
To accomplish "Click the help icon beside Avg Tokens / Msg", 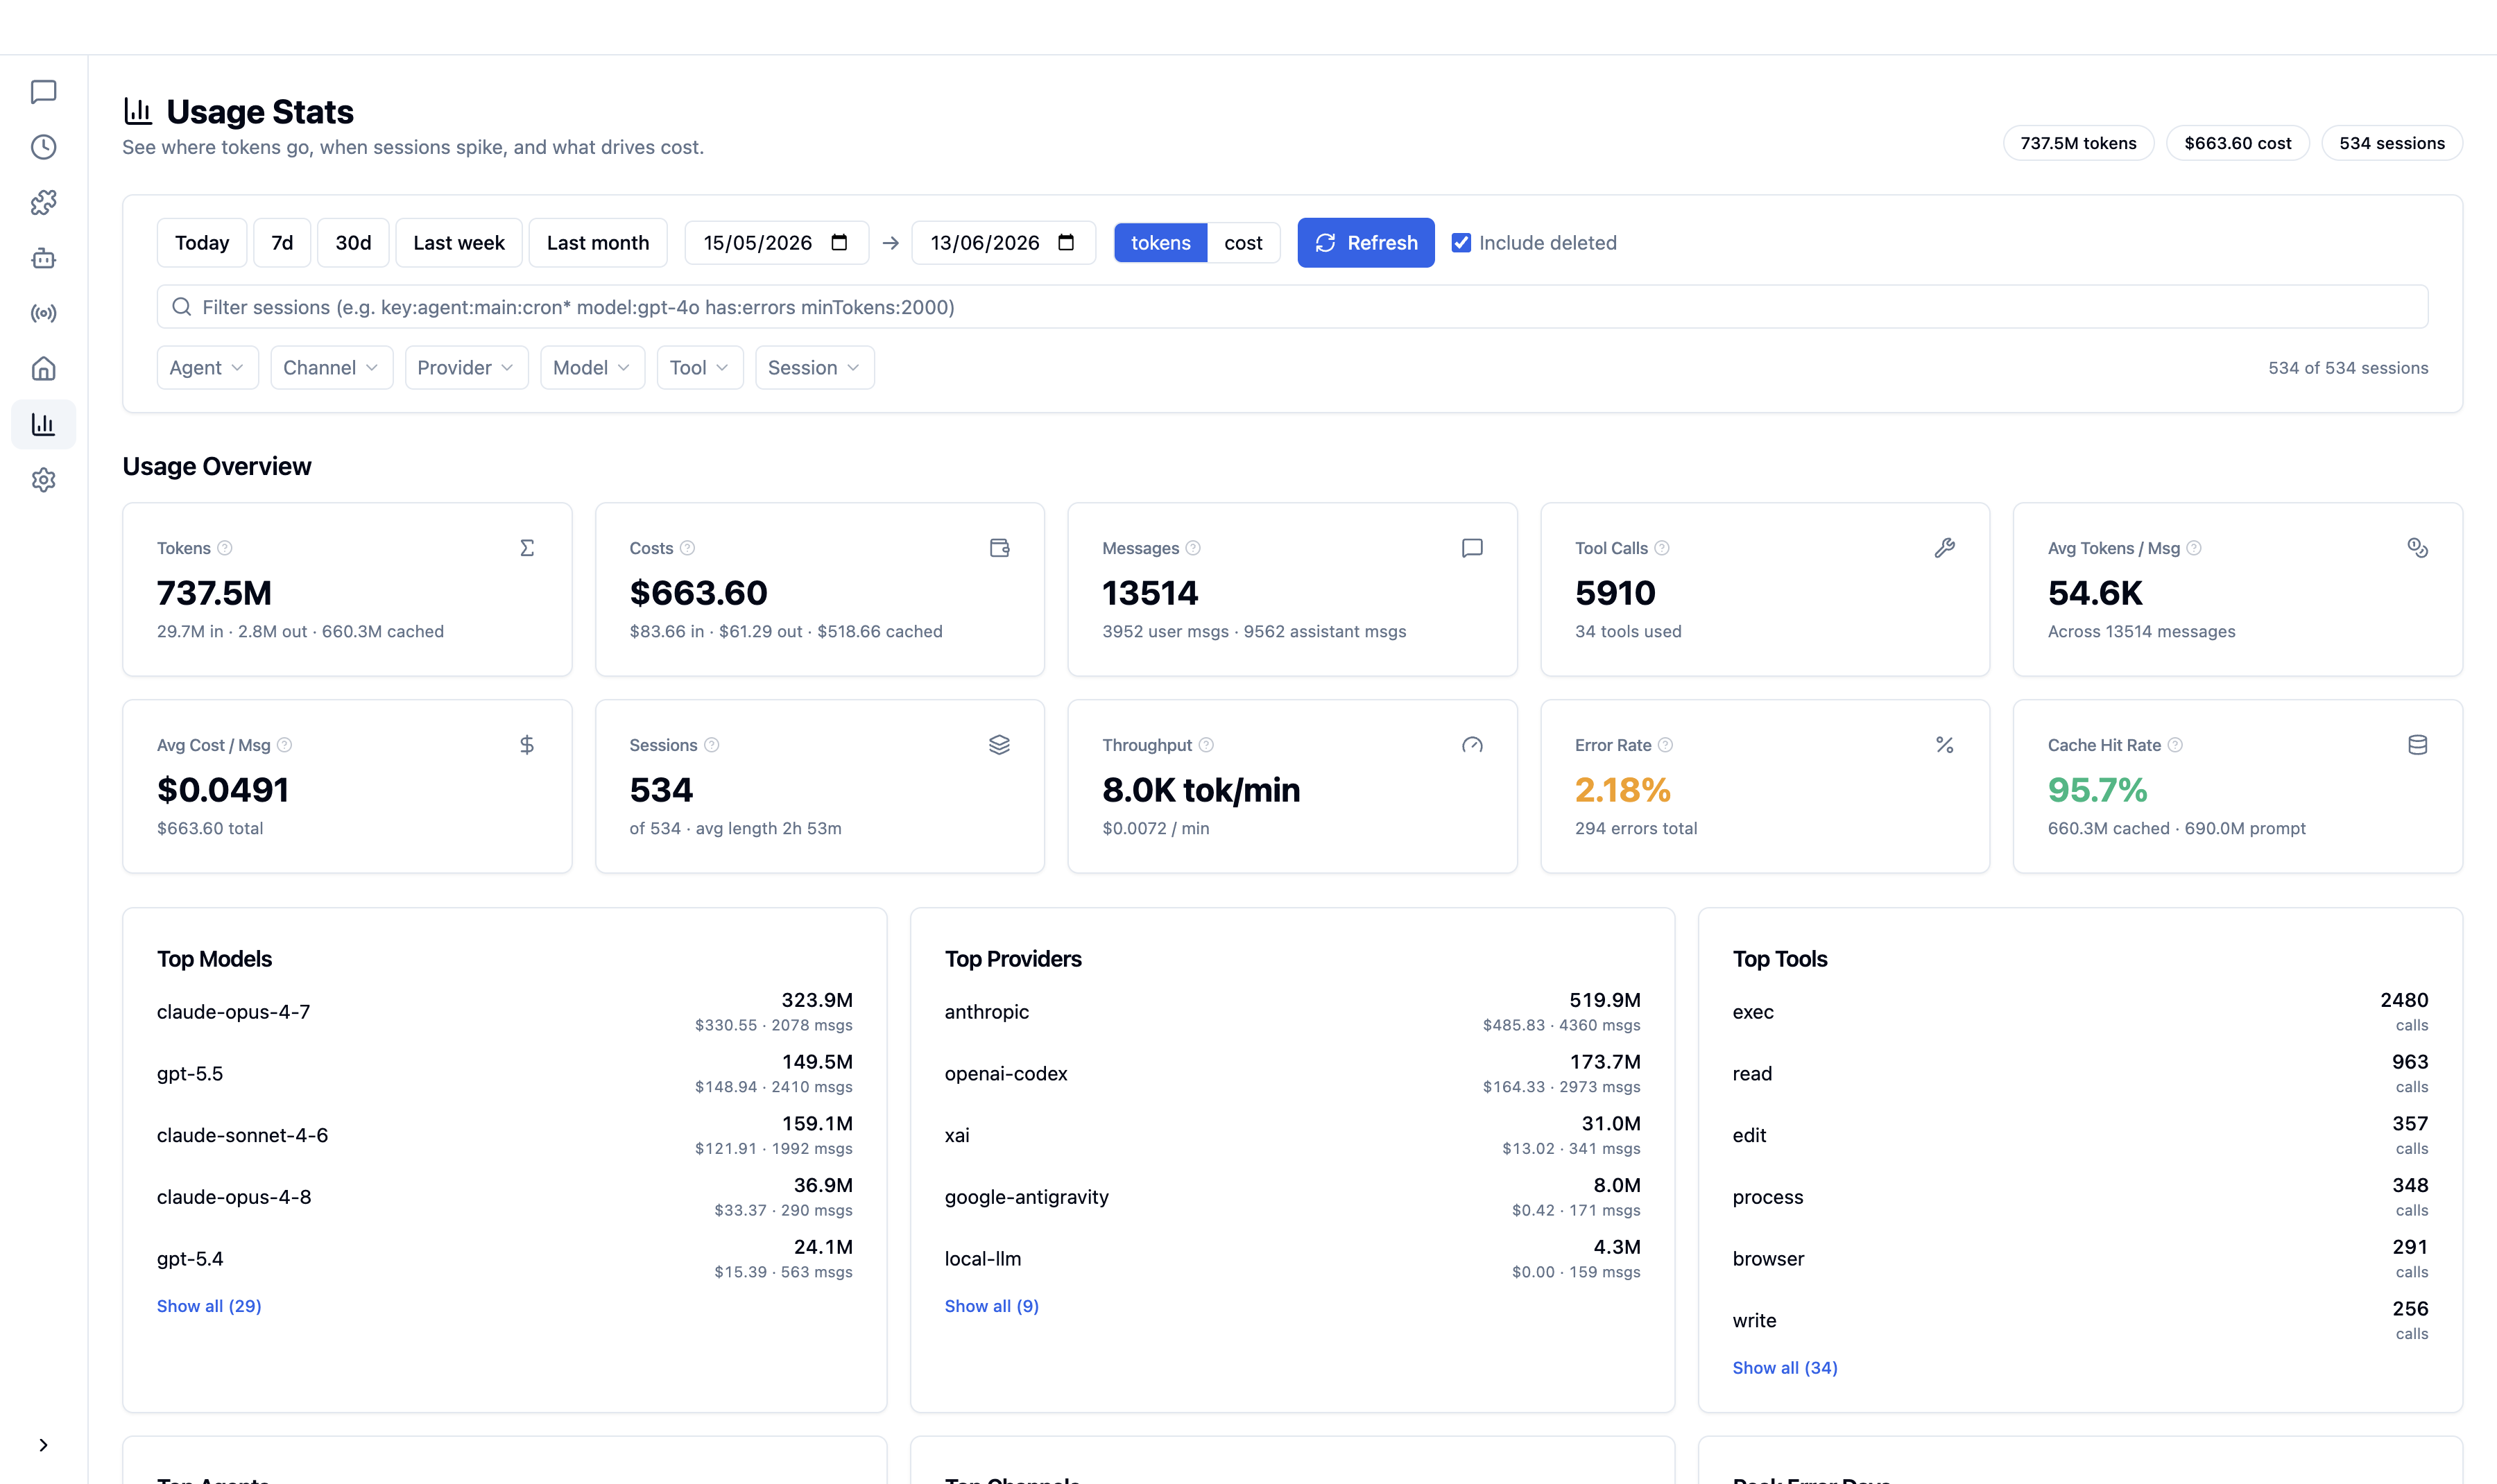I will point(2194,548).
